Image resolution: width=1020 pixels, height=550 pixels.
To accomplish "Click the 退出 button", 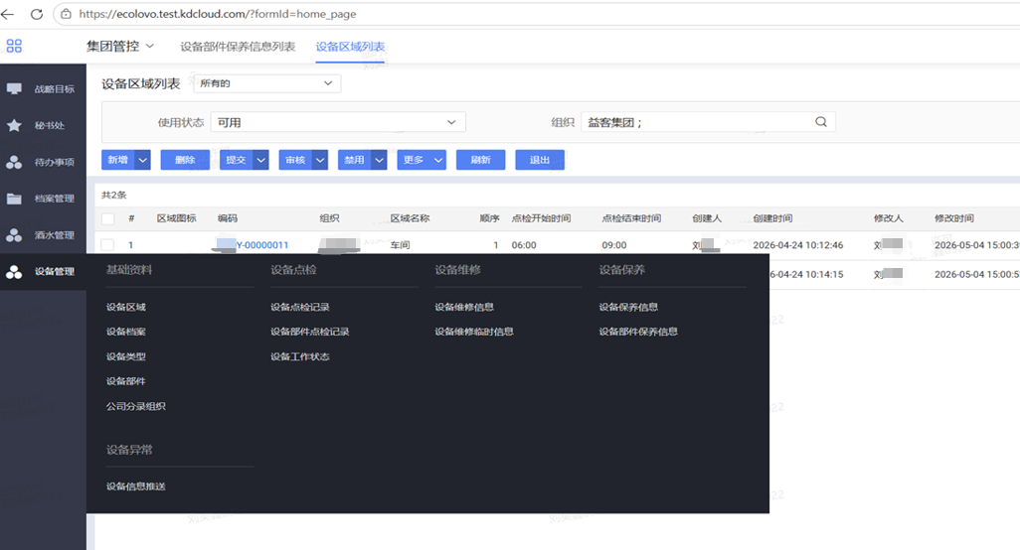I will (540, 160).
